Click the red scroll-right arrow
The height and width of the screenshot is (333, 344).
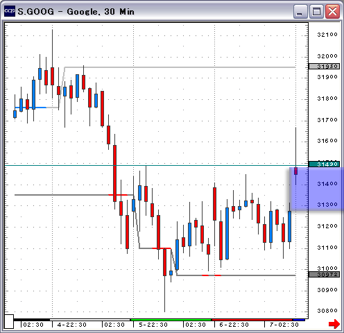click(x=334, y=324)
